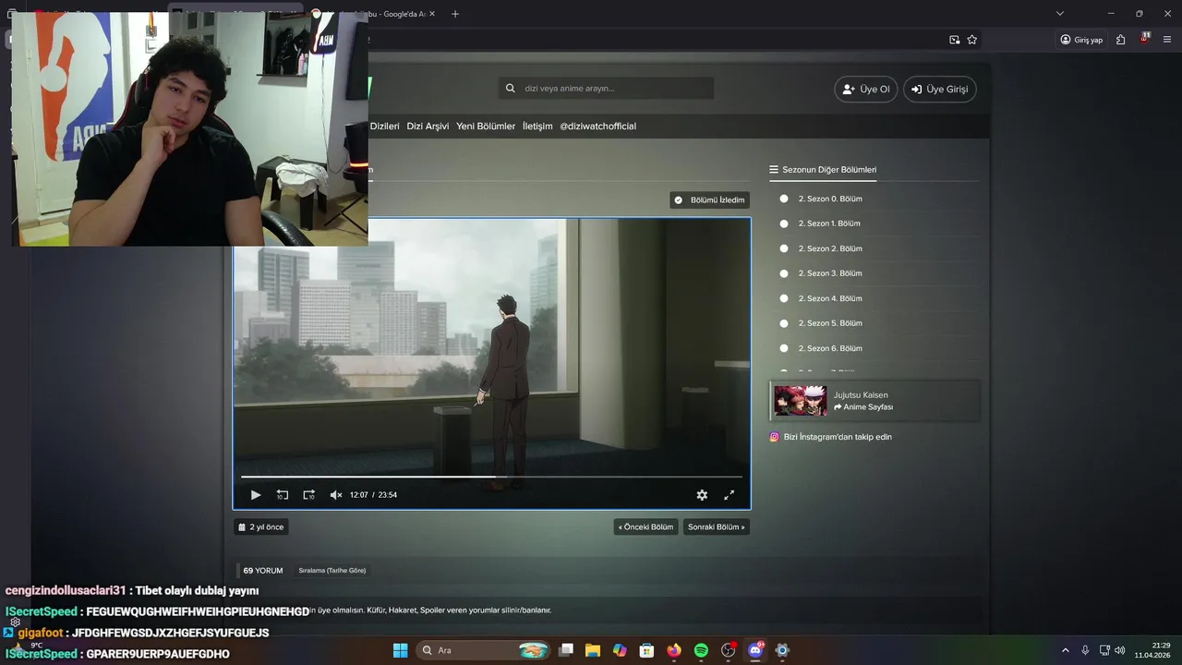Open the İletişim menu item
The image size is (1182, 665).
537,127
